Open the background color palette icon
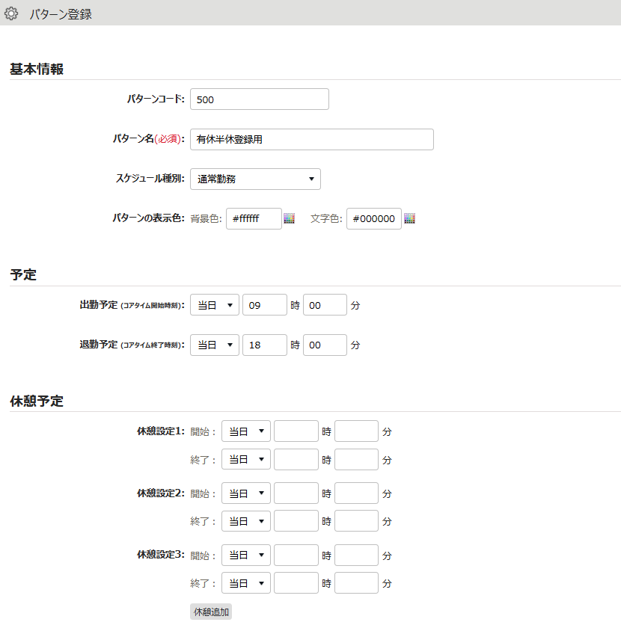This screenshot has height=634, width=621. click(x=290, y=218)
